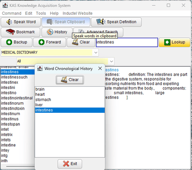Select intey in the word list
This screenshot has height=170, width=192.
(18, 150)
